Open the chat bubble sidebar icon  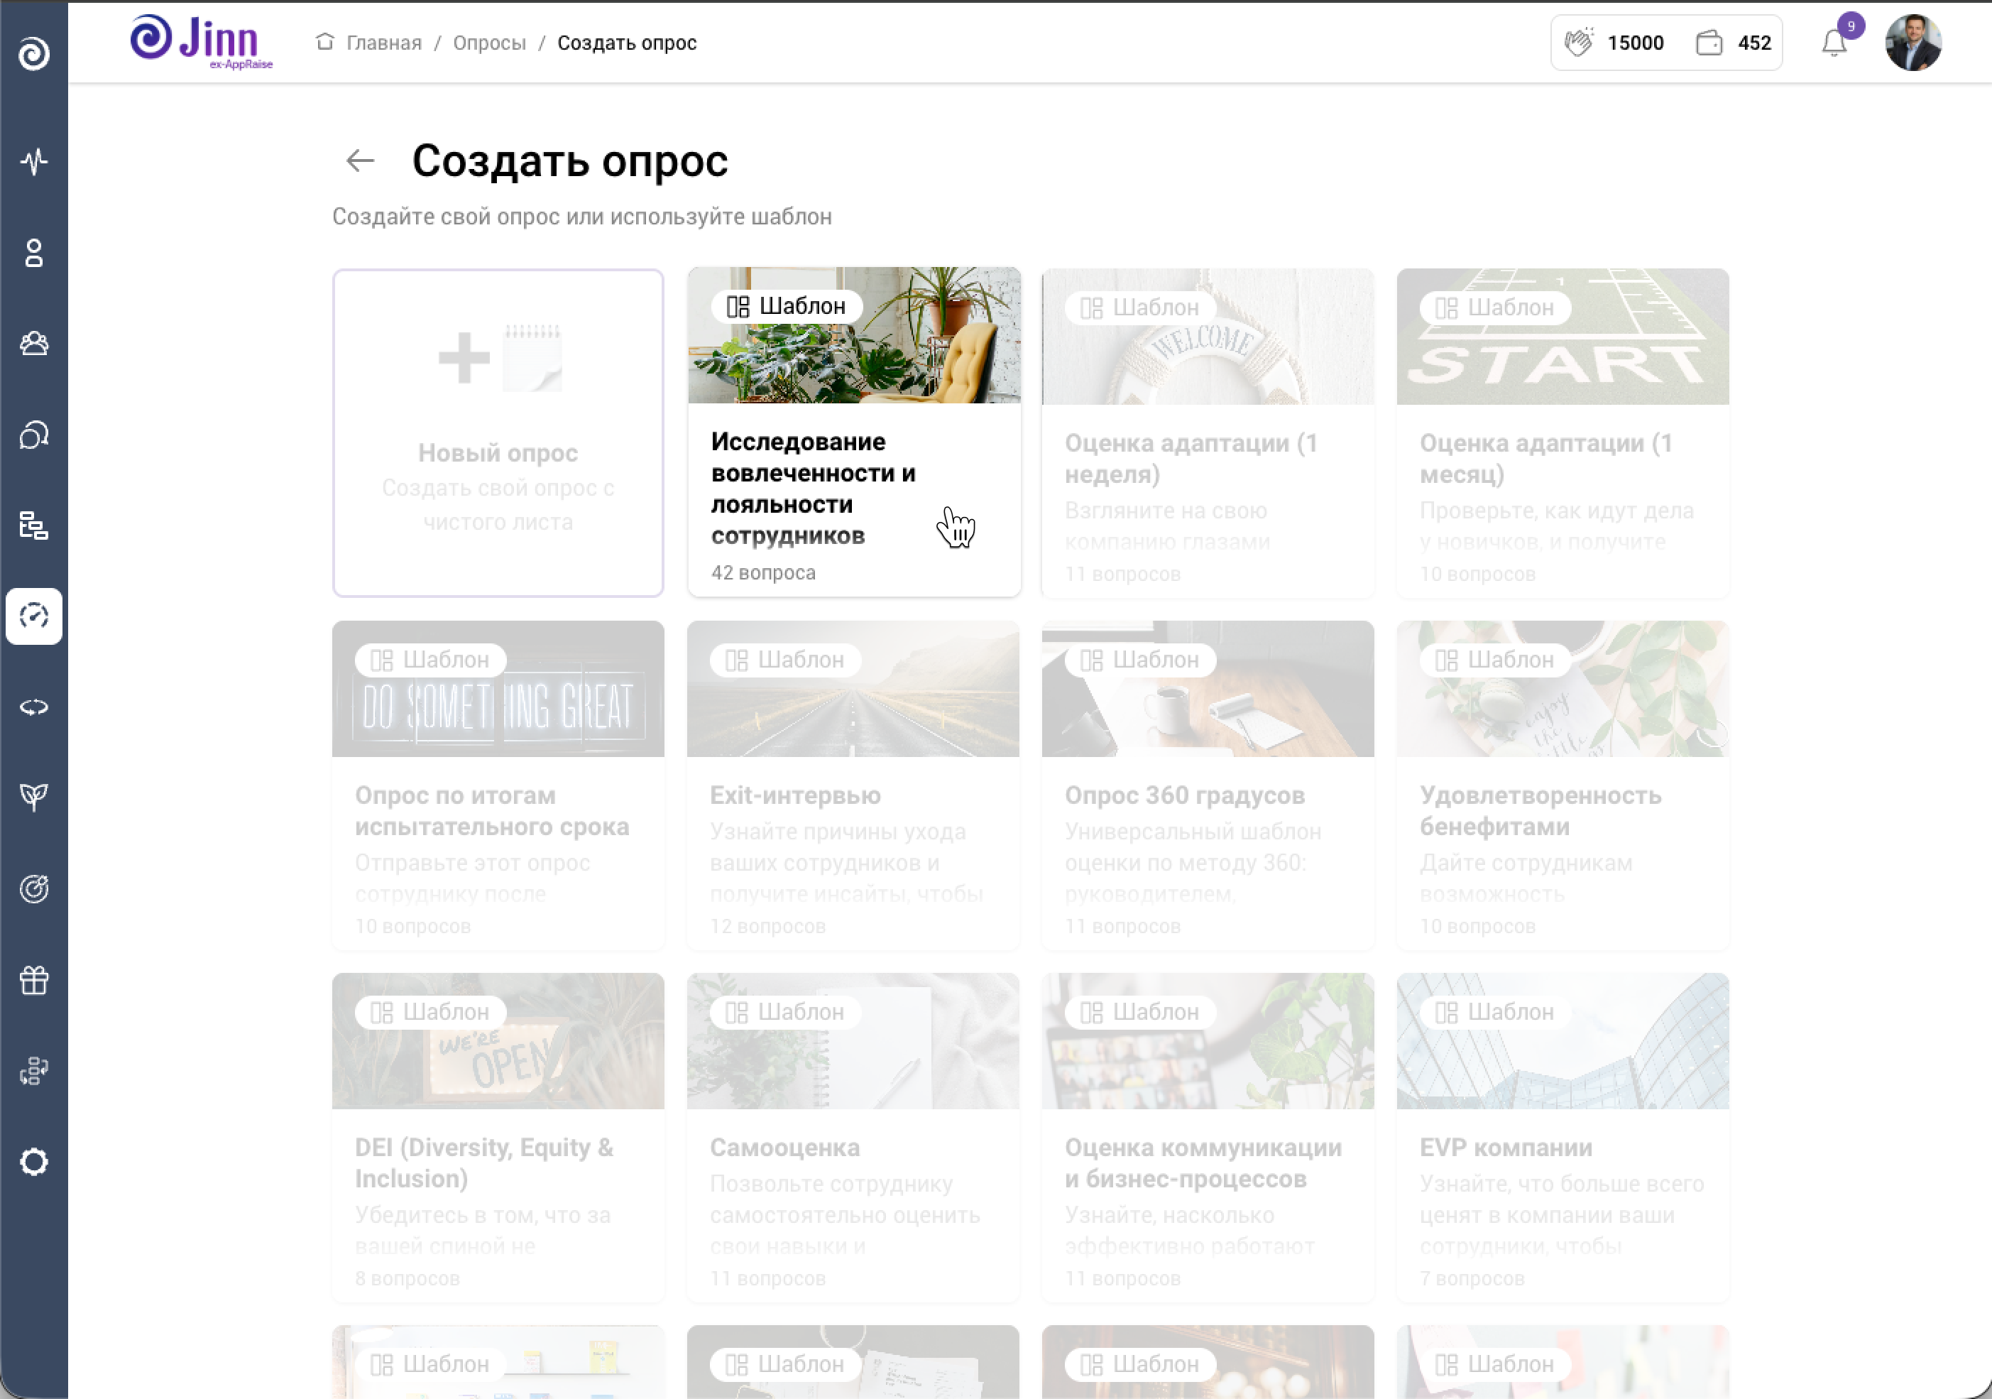click(34, 435)
